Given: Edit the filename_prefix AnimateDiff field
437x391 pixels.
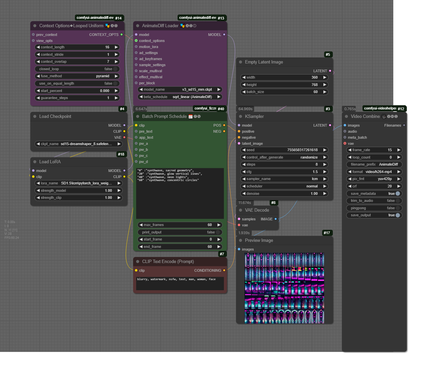Looking at the screenshot, I should [374, 165].
